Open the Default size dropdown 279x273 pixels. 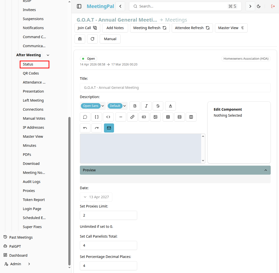click(x=117, y=106)
